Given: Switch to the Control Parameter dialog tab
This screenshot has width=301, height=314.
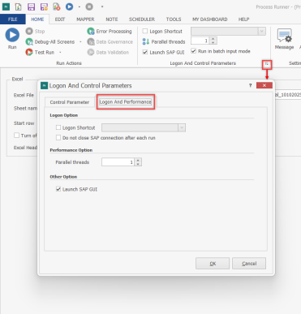Looking at the screenshot, I should point(70,102).
